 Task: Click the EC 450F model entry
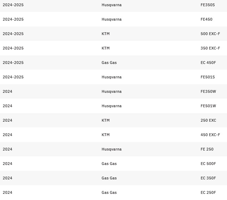click(x=208, y=63)
